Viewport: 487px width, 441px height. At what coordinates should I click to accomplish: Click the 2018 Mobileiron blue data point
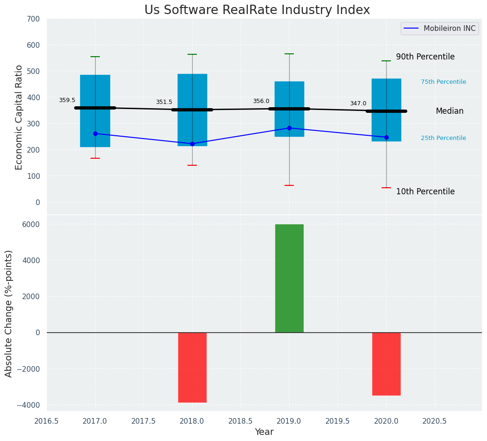coord(192,144)
